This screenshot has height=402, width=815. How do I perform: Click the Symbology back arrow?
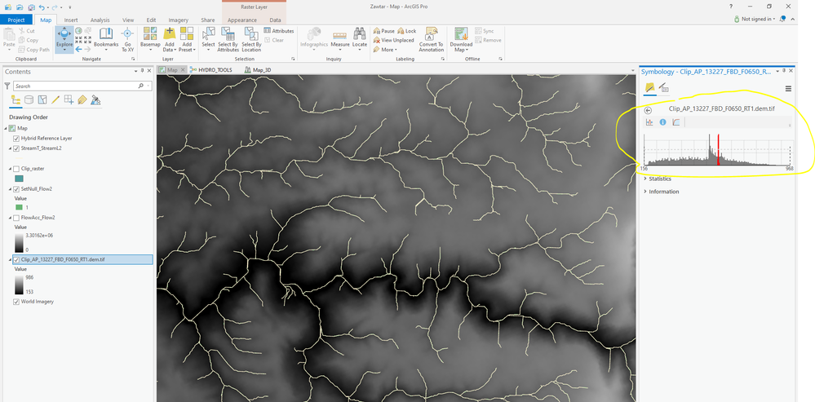coord(648,110)
